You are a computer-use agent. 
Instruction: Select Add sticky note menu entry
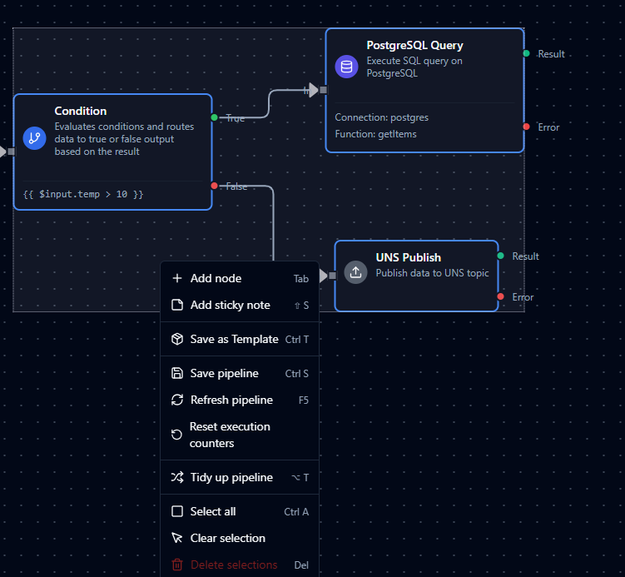coord(230,305)
